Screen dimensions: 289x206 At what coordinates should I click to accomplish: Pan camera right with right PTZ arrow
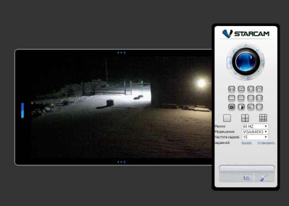point(263,62)
